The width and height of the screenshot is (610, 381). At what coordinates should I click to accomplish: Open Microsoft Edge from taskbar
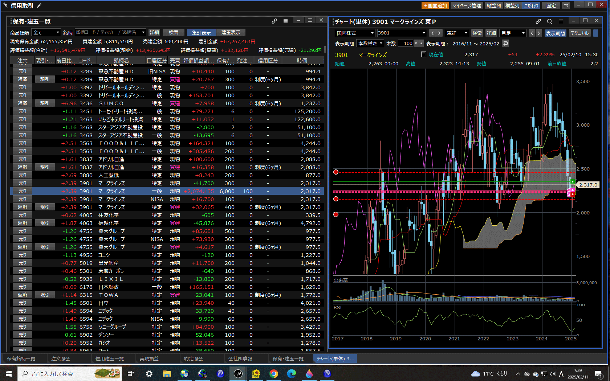292,373
